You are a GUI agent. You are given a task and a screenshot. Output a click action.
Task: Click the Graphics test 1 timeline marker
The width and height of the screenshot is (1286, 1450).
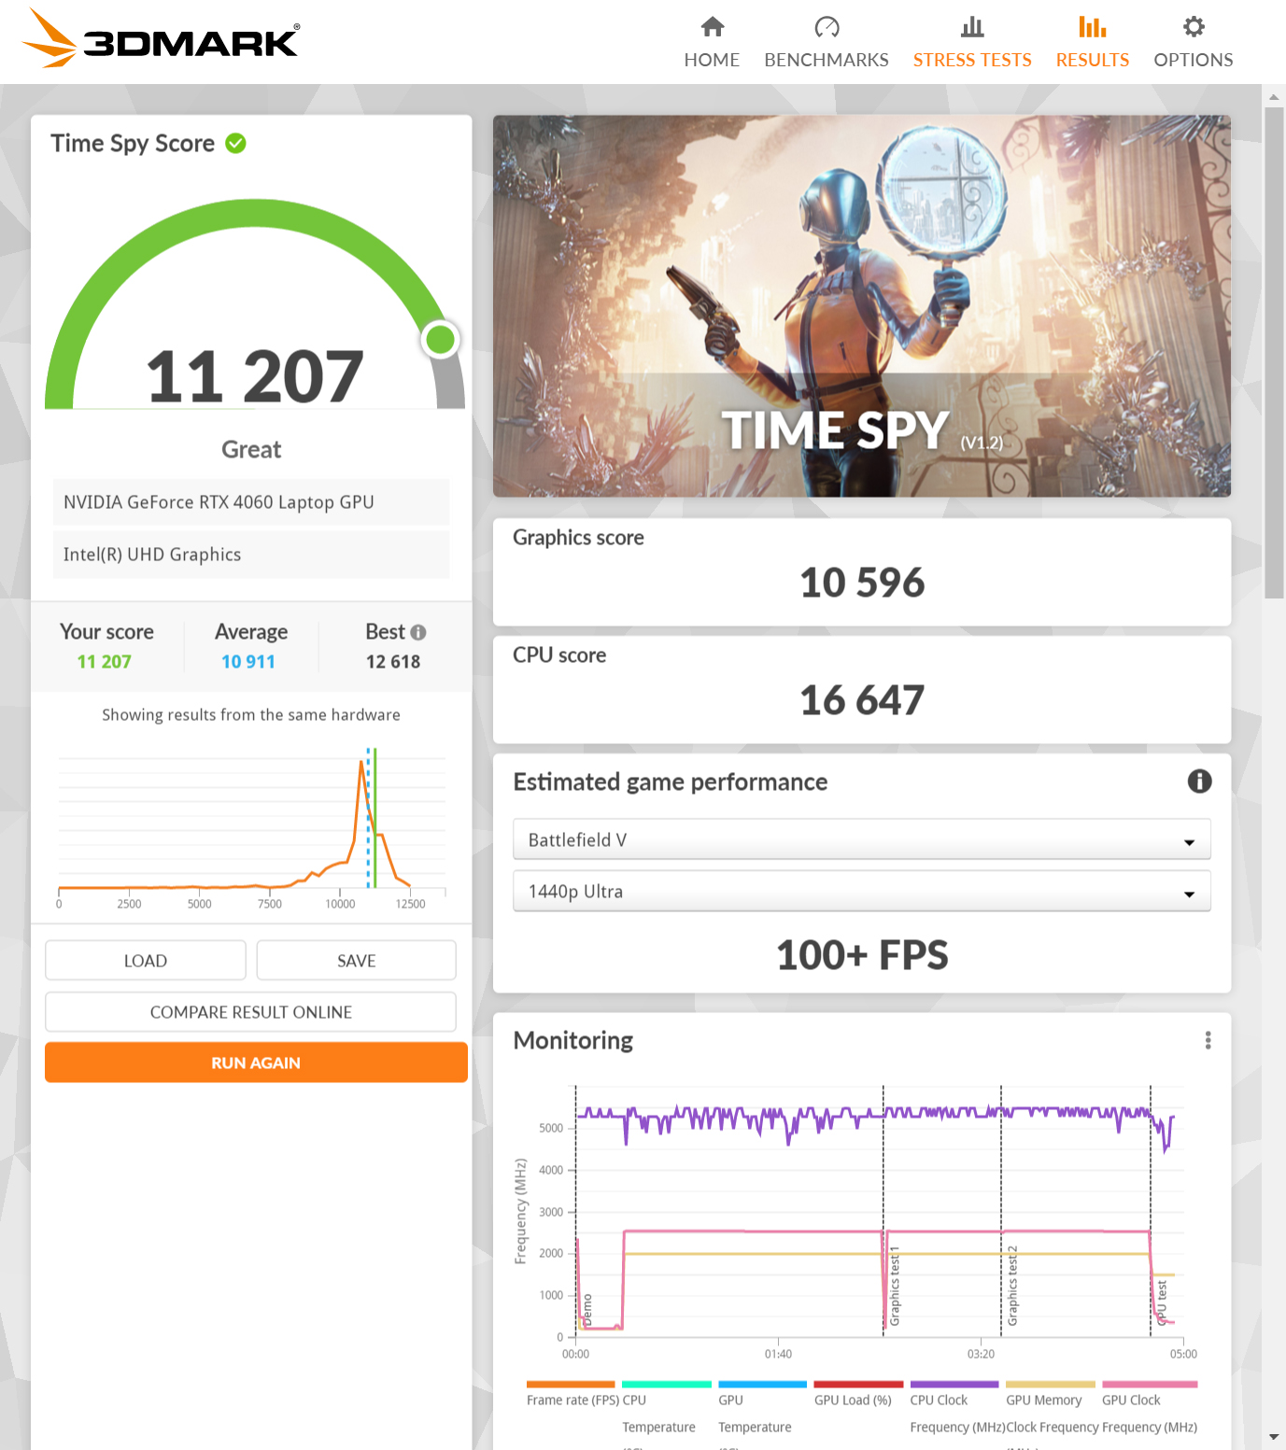pyautogui.click(x=895, y=1286)
